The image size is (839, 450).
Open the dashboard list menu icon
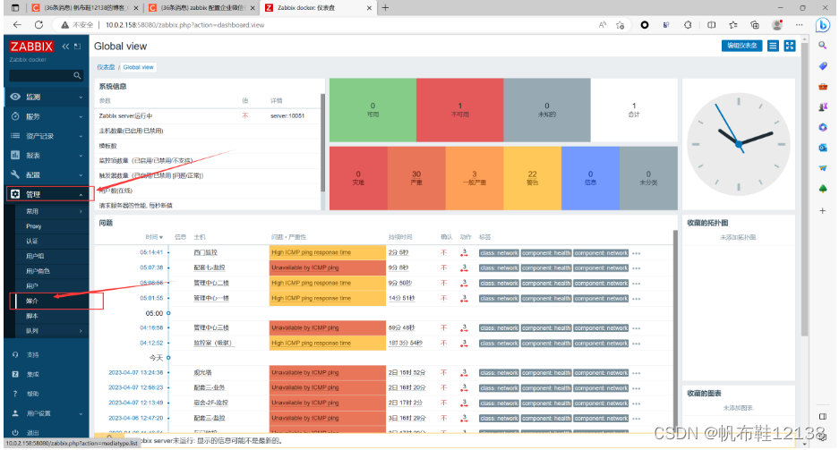pos(773,46)
